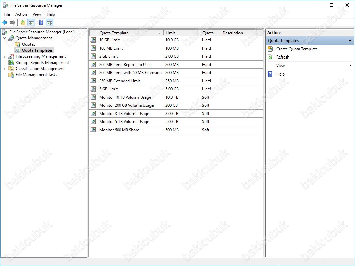Click icon beside 250 MB Extended Limit

[93, 81]
